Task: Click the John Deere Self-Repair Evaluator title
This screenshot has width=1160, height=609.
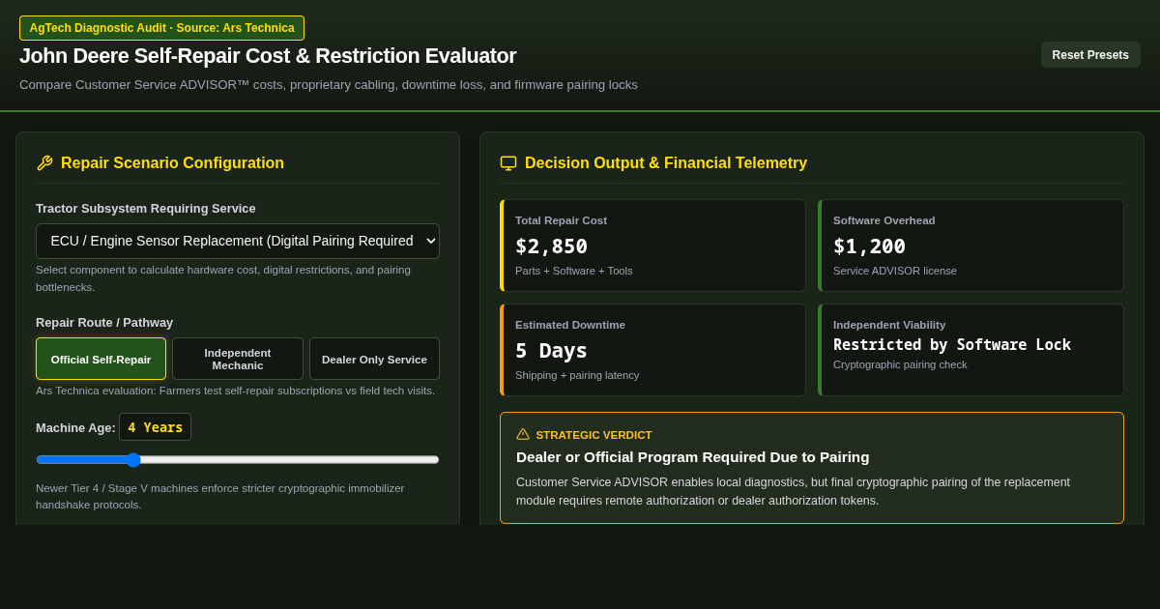Action: point(268,56)
